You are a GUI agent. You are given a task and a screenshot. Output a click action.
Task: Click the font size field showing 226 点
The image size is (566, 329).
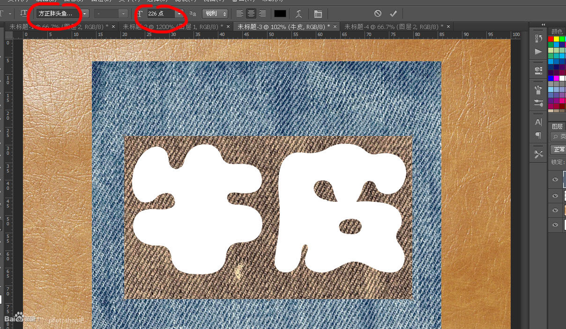coord(160,14)
